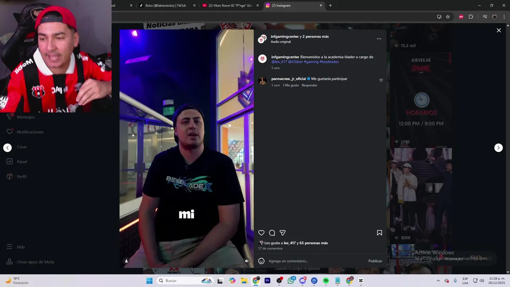Open the Chrome profile avatar

coord(494,17)
